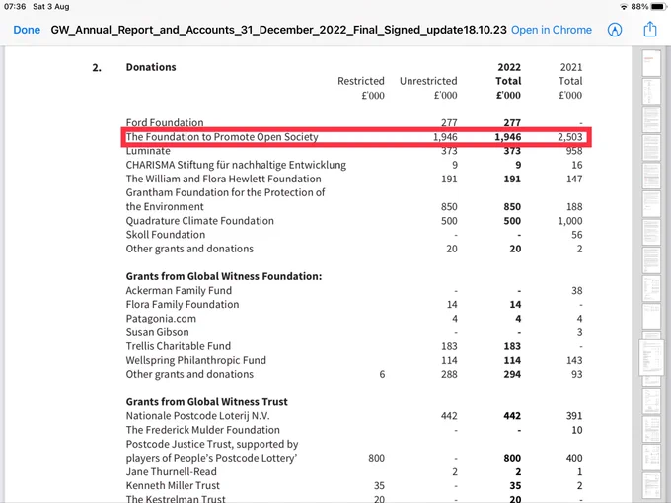Open the first page thumbnail in sidebar
The height and width of the screenshot is (503, 671).
(651, 63)
